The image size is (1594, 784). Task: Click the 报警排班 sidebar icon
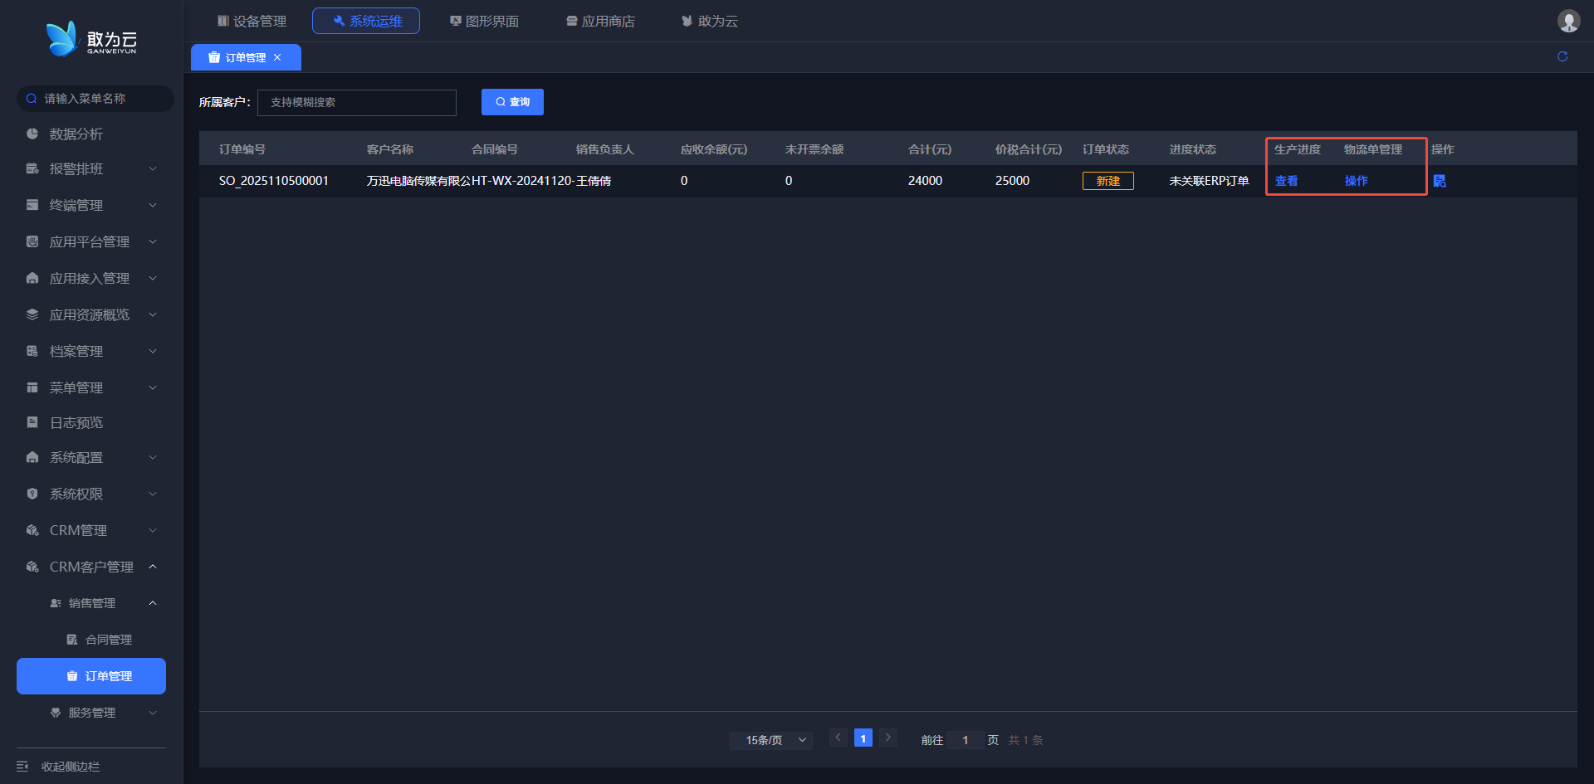32,168
